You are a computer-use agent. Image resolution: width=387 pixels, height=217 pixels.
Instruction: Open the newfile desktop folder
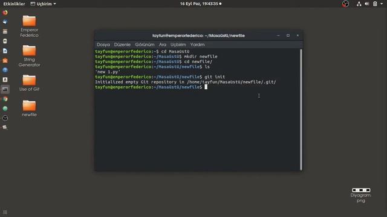[29, 108]
